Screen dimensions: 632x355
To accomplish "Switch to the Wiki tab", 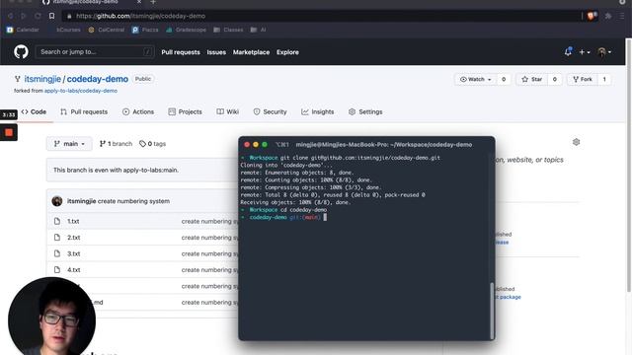I will tap(228, 111).
